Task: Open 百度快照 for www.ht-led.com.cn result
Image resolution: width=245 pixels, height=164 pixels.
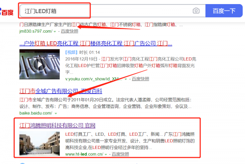Action: [120, 154]
